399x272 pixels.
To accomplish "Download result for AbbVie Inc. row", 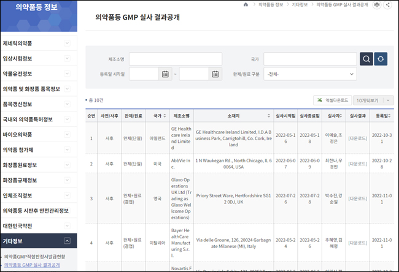I will [x=357, y=164].
